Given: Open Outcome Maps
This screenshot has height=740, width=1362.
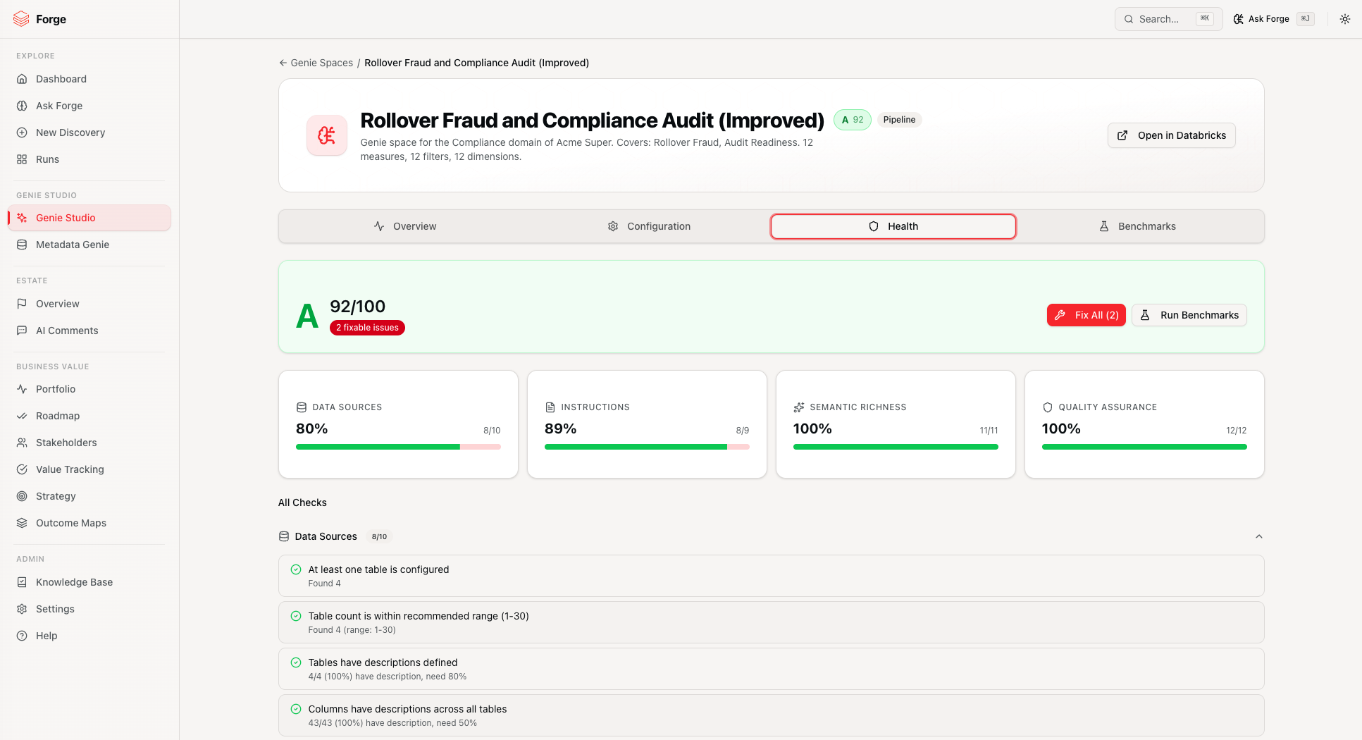Looking at the screenshot, I should (x=89, y=523).
